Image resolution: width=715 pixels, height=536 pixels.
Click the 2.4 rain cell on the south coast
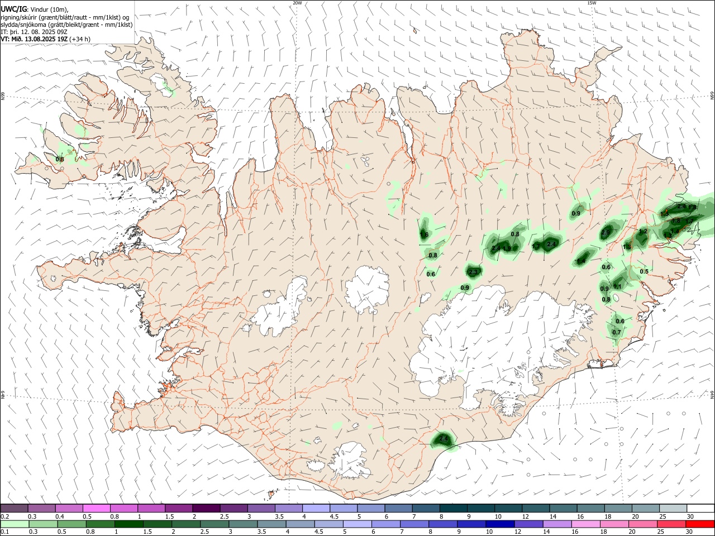(444, 439)
